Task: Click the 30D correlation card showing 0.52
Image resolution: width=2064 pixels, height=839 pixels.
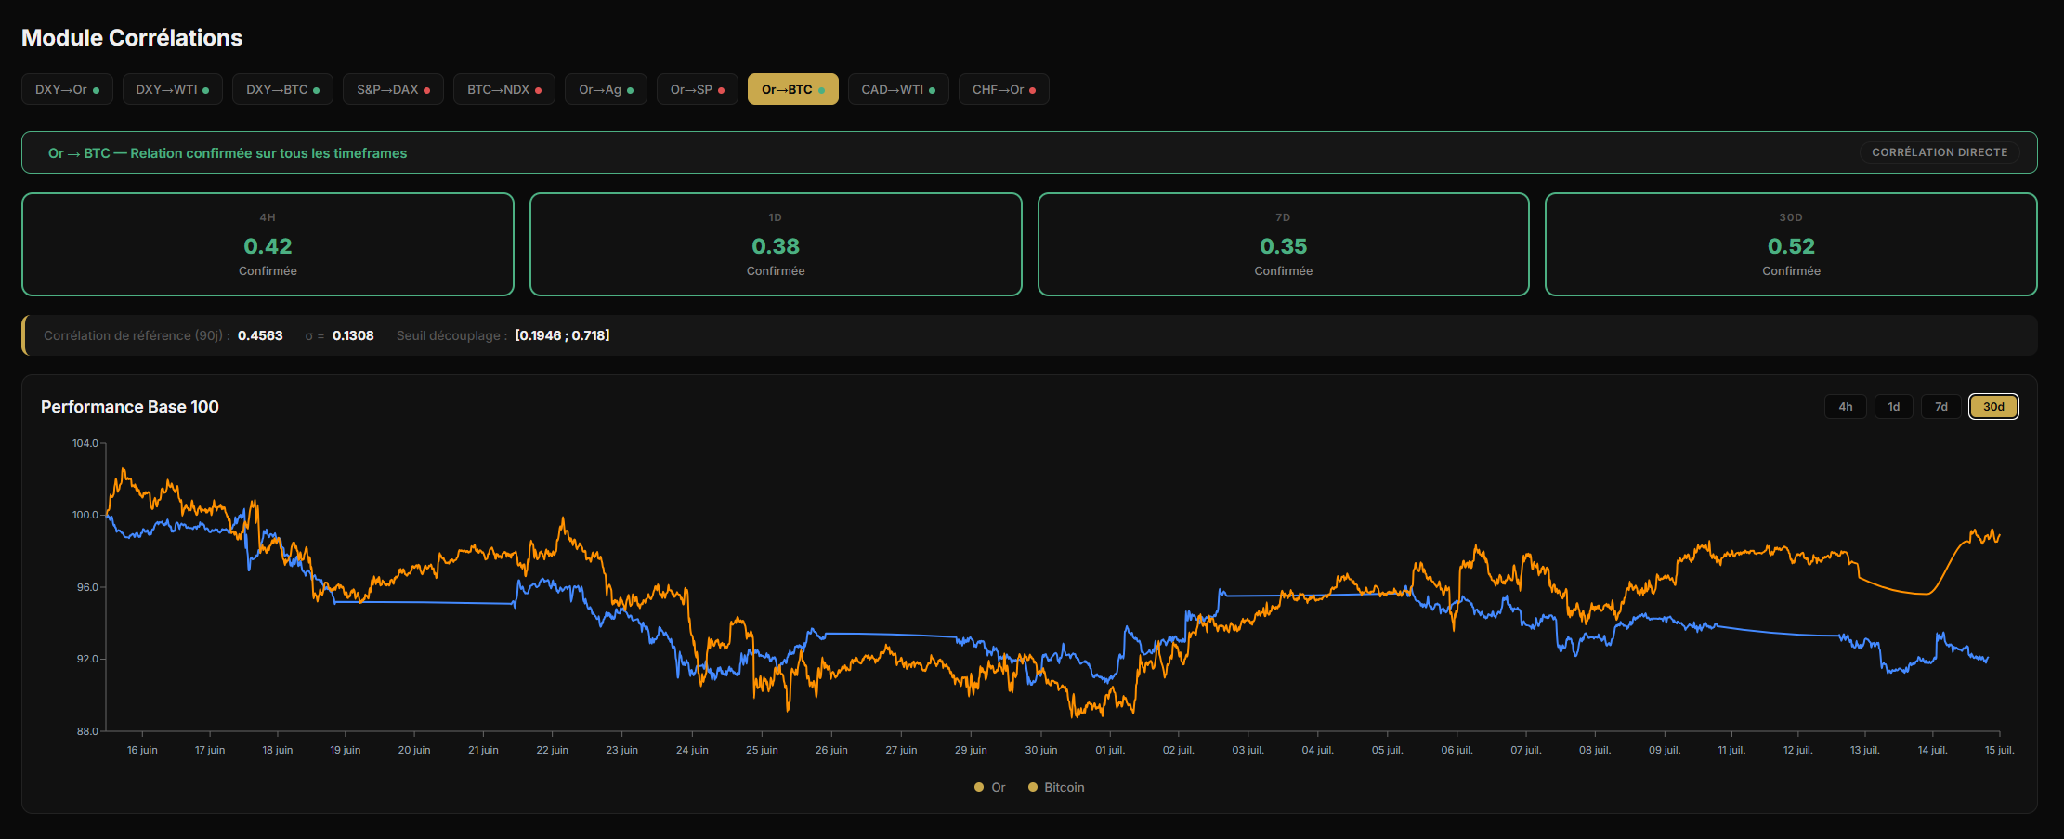Action: pyautogui.click(x=1791, y=244)
